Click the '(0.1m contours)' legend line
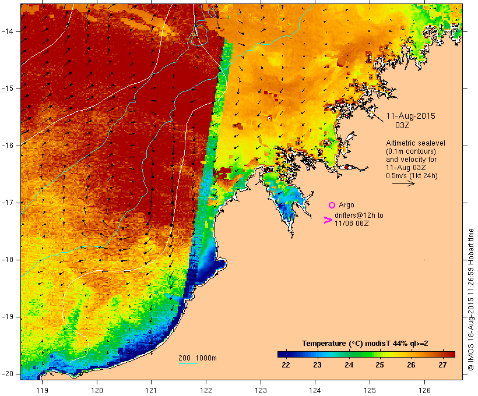The image size is (478, 396). (411, 151)
